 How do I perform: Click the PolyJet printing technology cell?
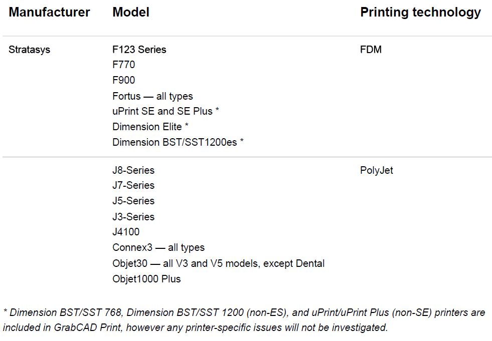coord(376,170)
